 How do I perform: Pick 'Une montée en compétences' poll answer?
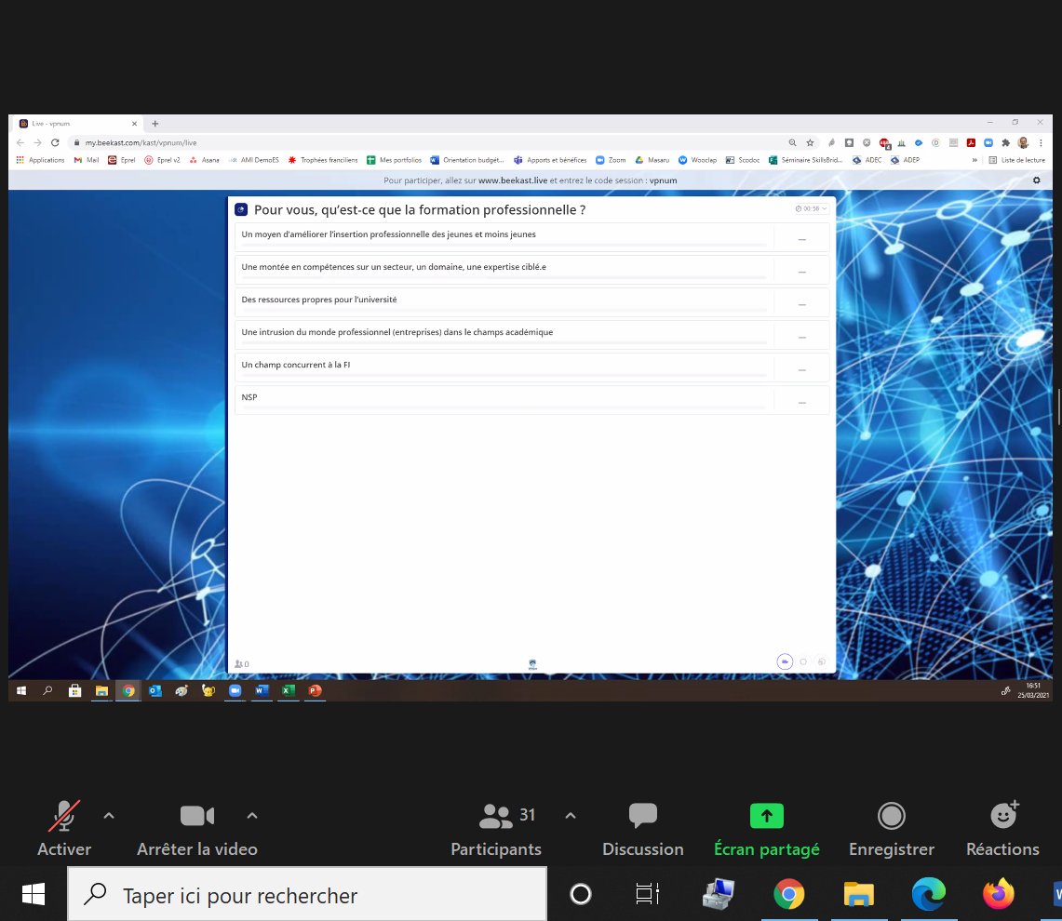(x=531, y=270)
